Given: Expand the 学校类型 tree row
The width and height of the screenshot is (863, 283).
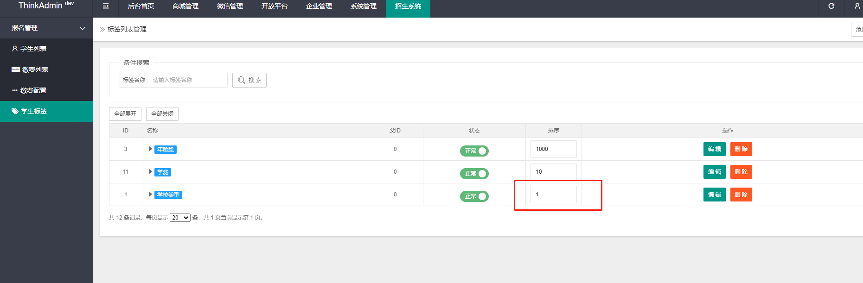Looking at the screenshot, I should pos(150,194).
